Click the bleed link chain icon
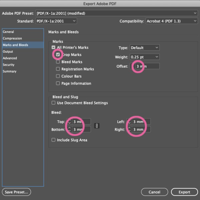This screenshot has height=200, width=200. (x=97, y=126)
